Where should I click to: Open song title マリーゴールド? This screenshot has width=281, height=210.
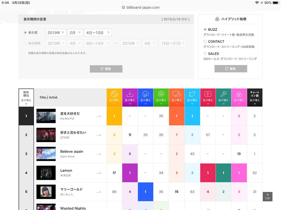click(x=72, y=189)
